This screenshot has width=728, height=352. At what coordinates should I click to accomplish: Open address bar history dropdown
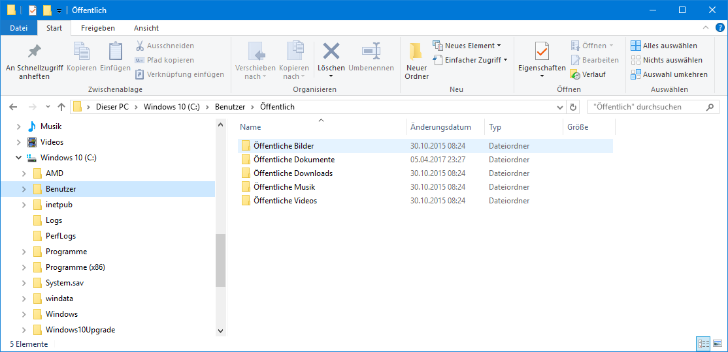point(560,107)
